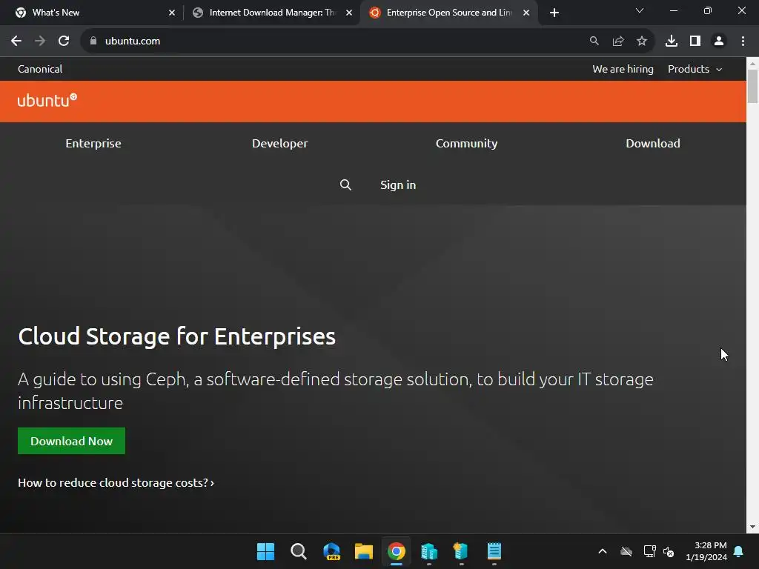759x569 pixels.
Task: Close the Internet Download Manager tab
Action: [349, 13]
